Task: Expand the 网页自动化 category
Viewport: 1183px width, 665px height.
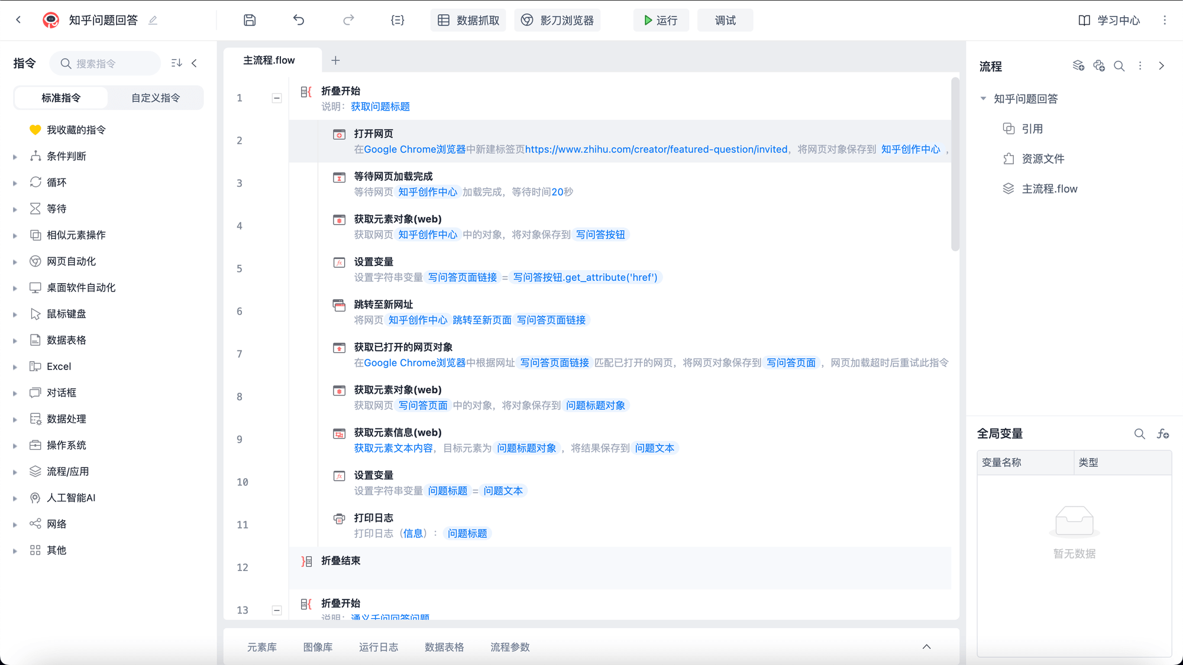Action: coord(15,262)
